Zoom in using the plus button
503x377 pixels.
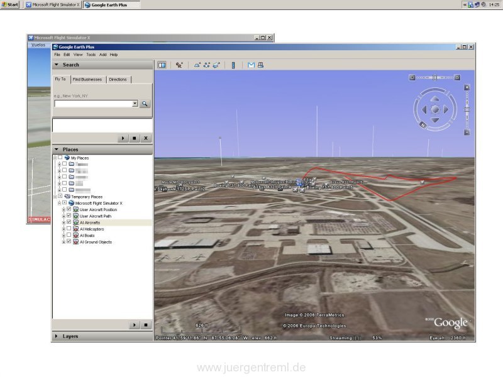pos(467,87)
